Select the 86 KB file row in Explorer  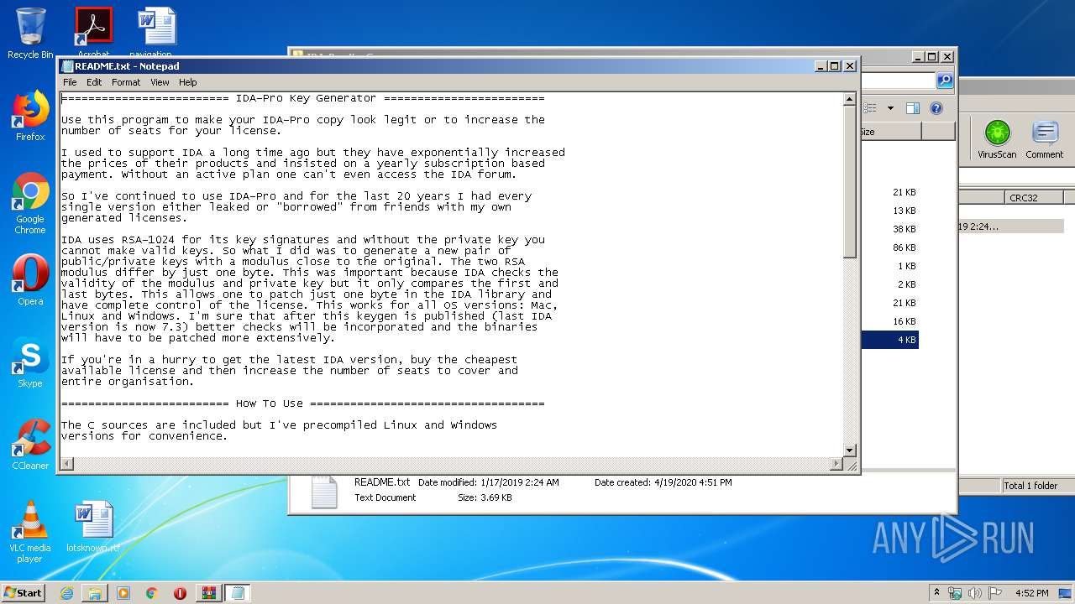point(889,247)
